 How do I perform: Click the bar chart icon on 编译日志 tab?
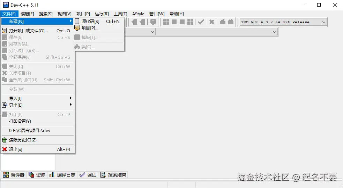52,175
